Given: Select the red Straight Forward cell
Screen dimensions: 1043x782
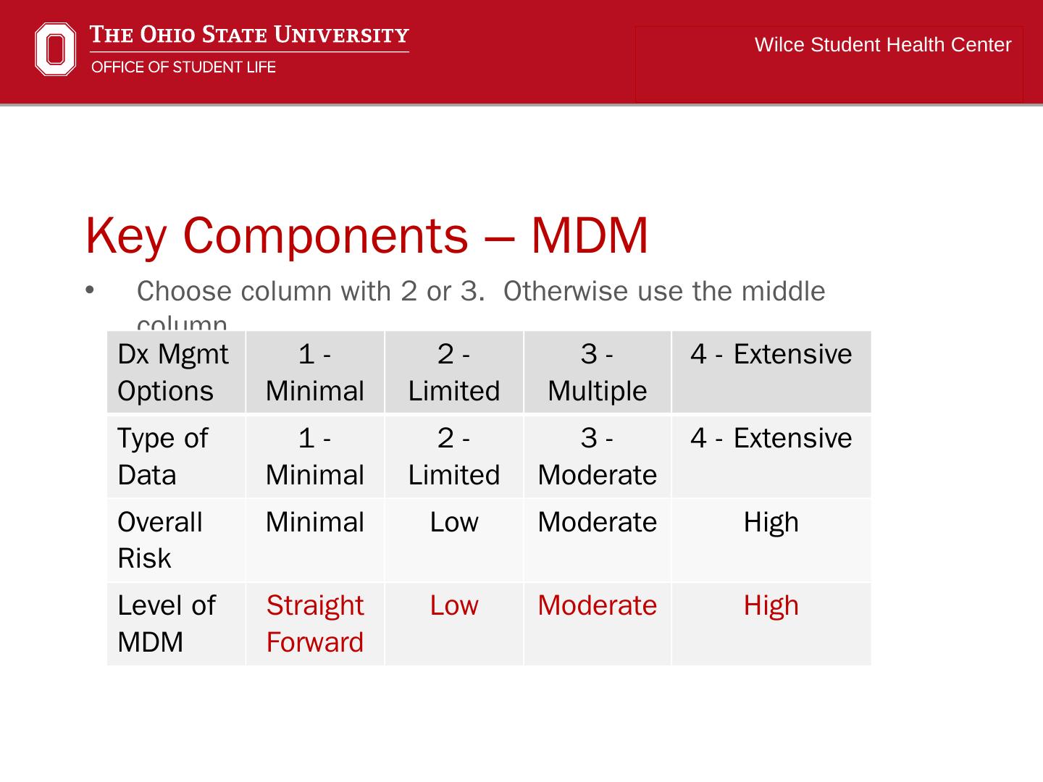Looking at the screenshot, I should click(x=315, y=623).
